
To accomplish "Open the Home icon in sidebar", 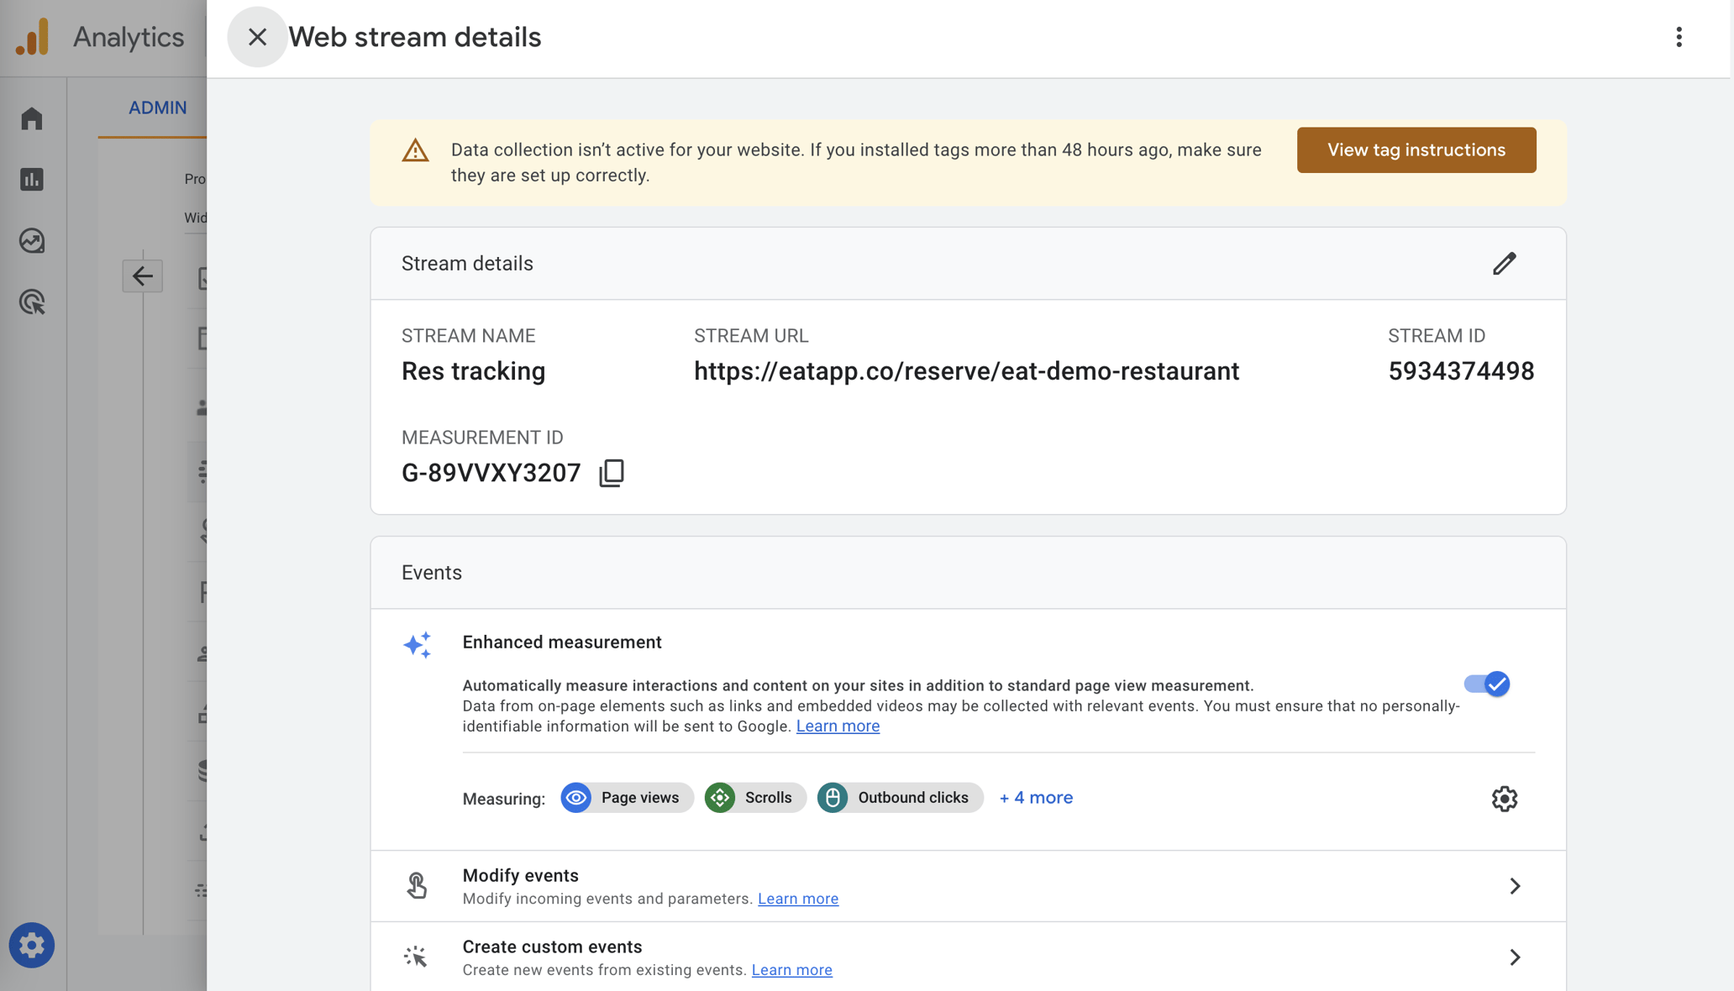I will [31, 118].
